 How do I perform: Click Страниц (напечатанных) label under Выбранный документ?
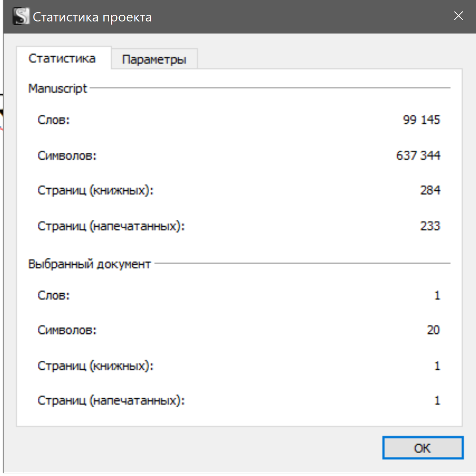tap(111, 400)
